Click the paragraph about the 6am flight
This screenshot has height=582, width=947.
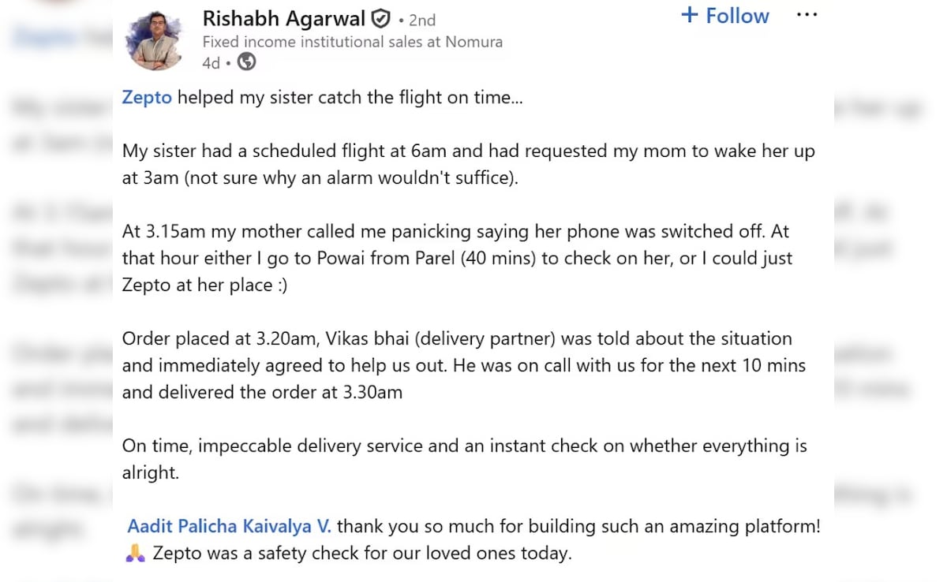[x=468, y=151]
